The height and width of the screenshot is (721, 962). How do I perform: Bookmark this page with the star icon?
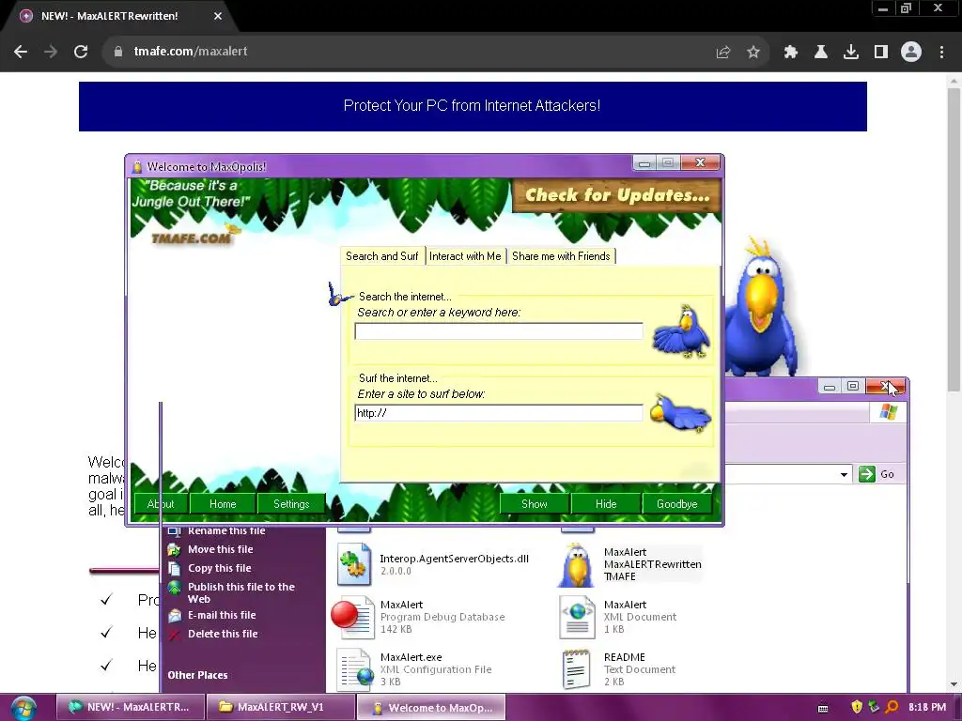[x=753, y=53]
